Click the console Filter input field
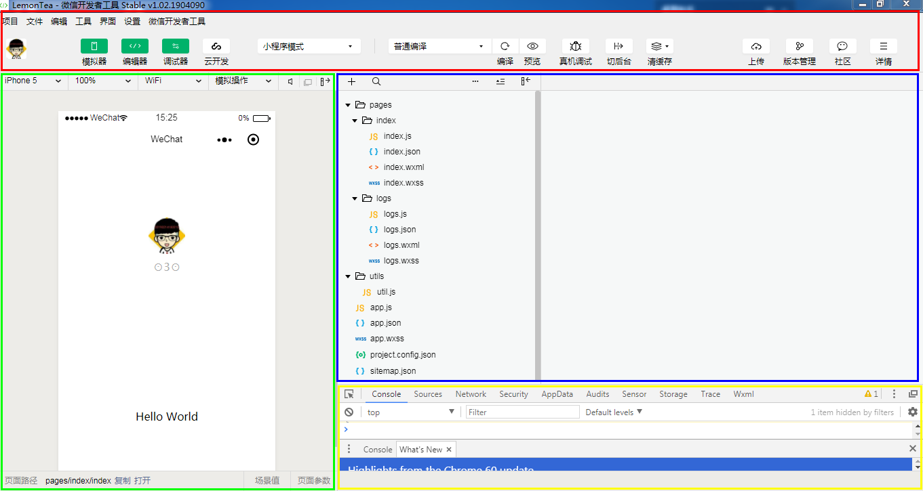This screenshot has height=491, width=923. (523, 412)
